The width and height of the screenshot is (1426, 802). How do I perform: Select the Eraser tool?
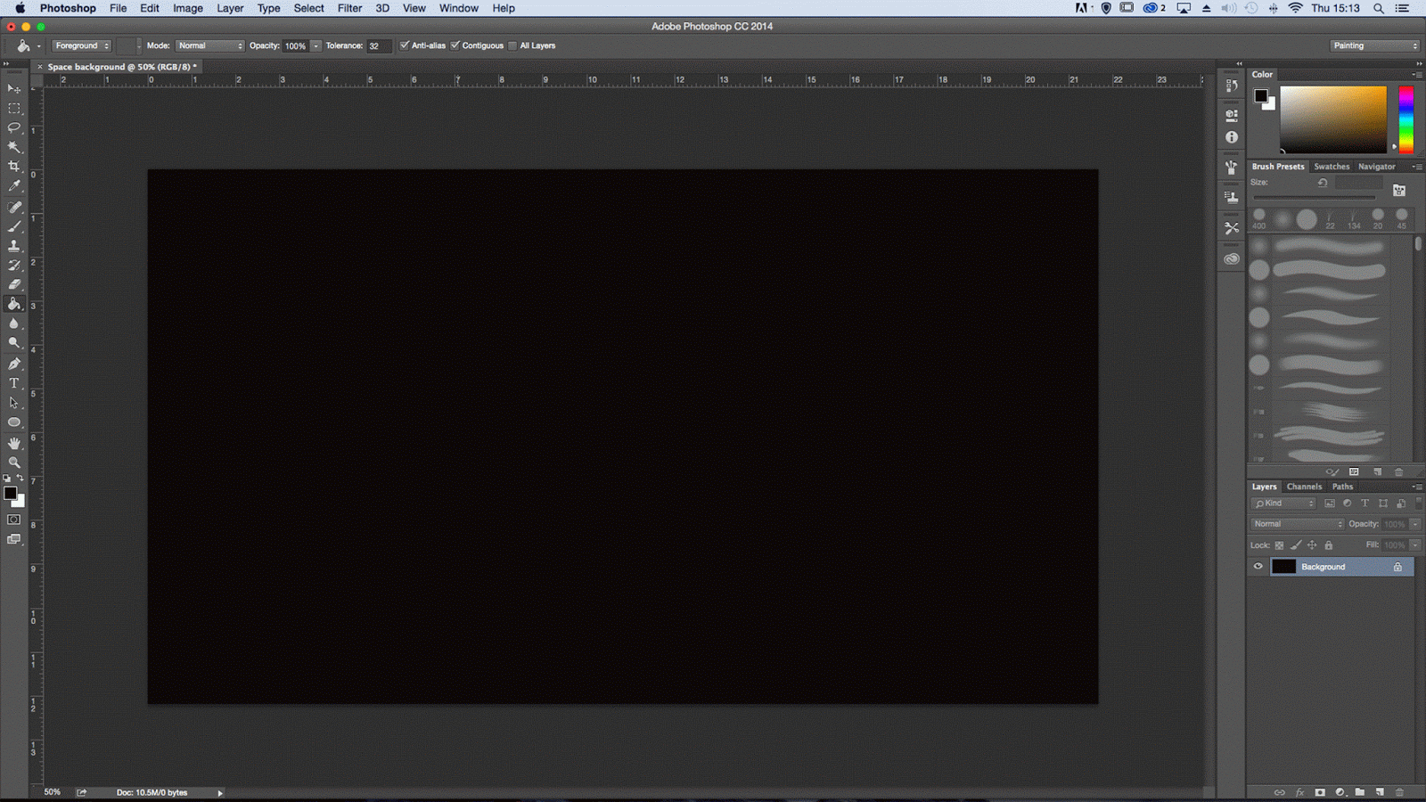14,284
